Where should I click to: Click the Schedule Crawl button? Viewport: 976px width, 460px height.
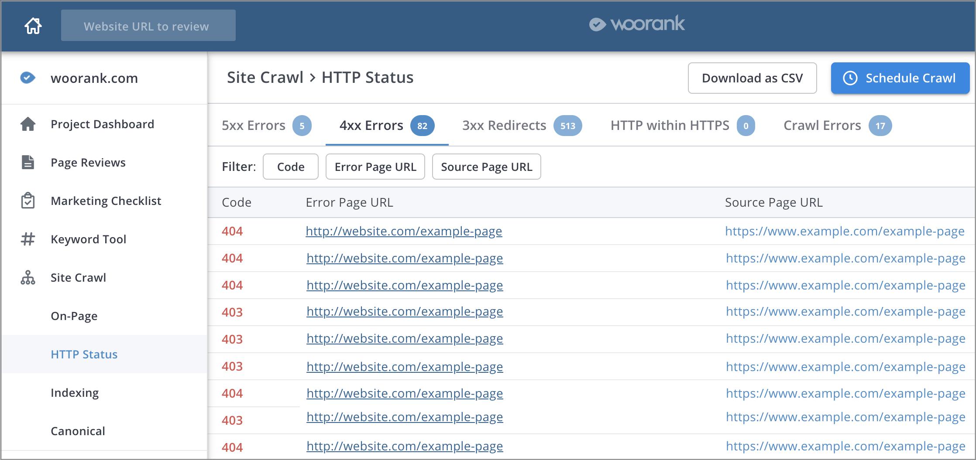pos(900,78)
